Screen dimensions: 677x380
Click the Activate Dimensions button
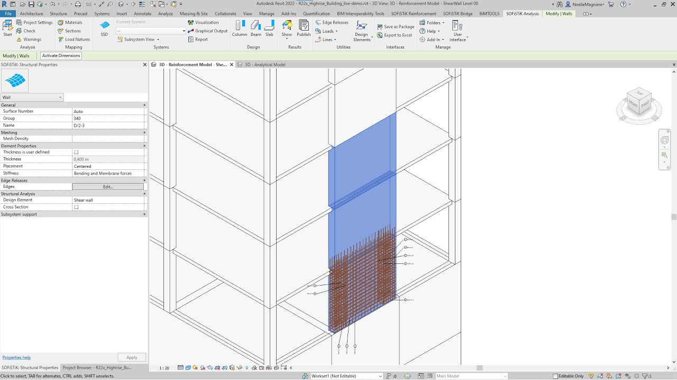tap(61, 55)
